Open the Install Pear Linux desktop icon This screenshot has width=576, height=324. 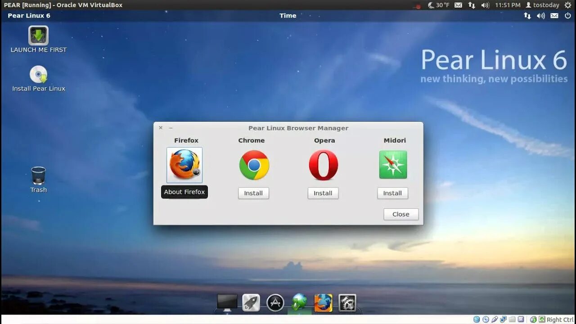click(x=38, y=75)
